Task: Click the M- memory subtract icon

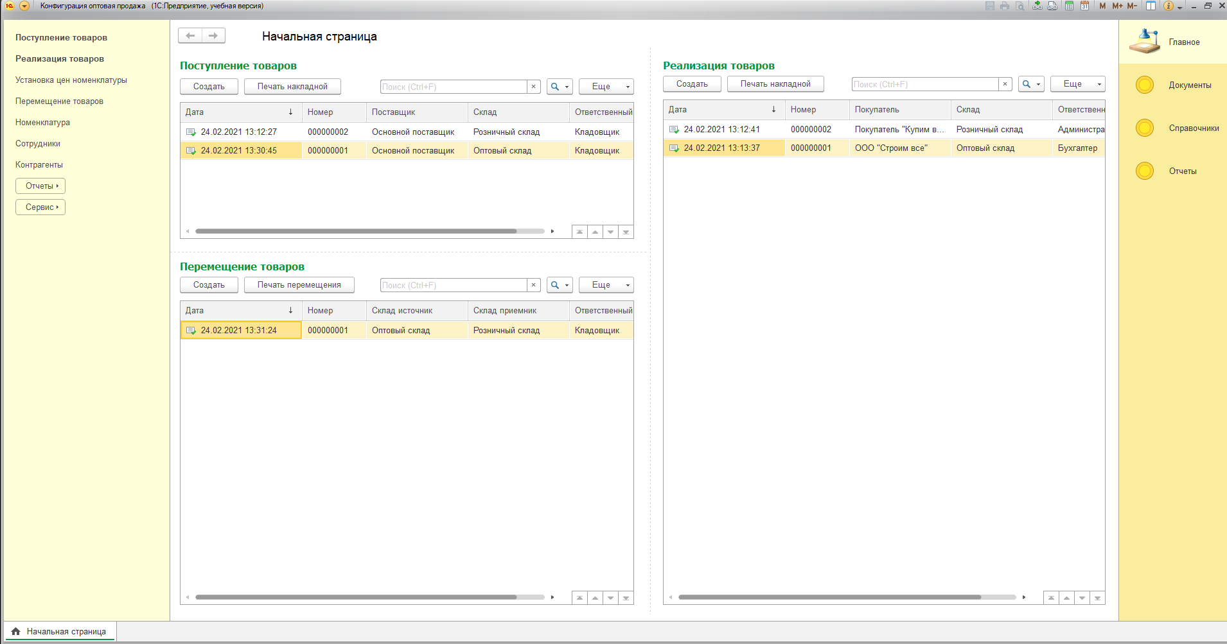Action: [x=1132, y=6]
